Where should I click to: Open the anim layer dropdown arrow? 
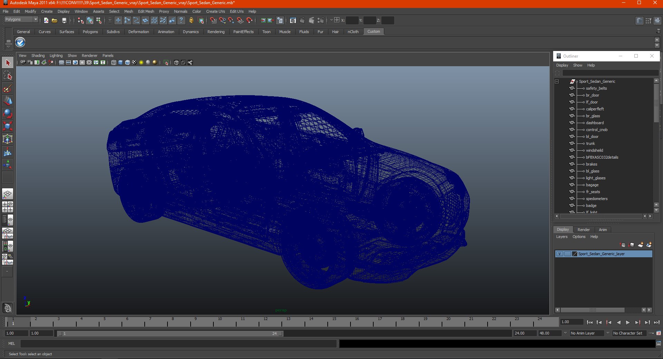(565, 333)
